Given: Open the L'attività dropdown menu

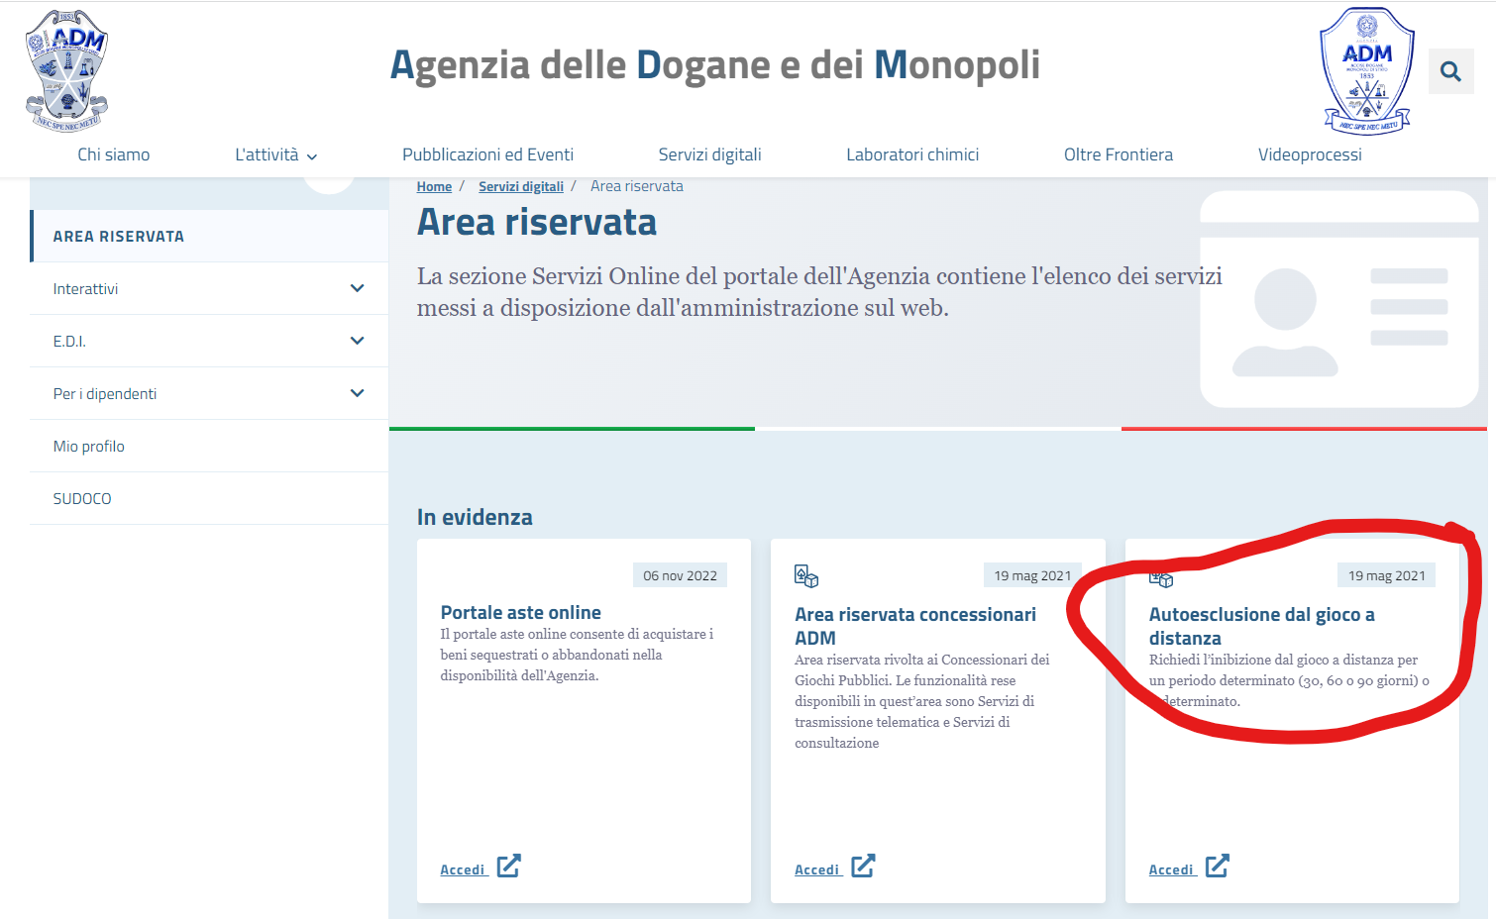Looking at the screenshot, I should pyautogui.click(x=275, y=154).
